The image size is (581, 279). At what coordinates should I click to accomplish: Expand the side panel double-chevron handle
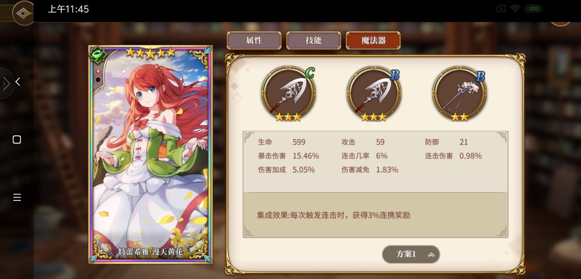pos(6,84)
